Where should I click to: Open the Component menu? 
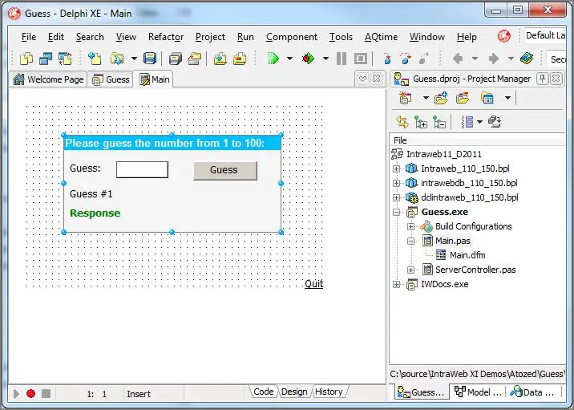[292, 37]
